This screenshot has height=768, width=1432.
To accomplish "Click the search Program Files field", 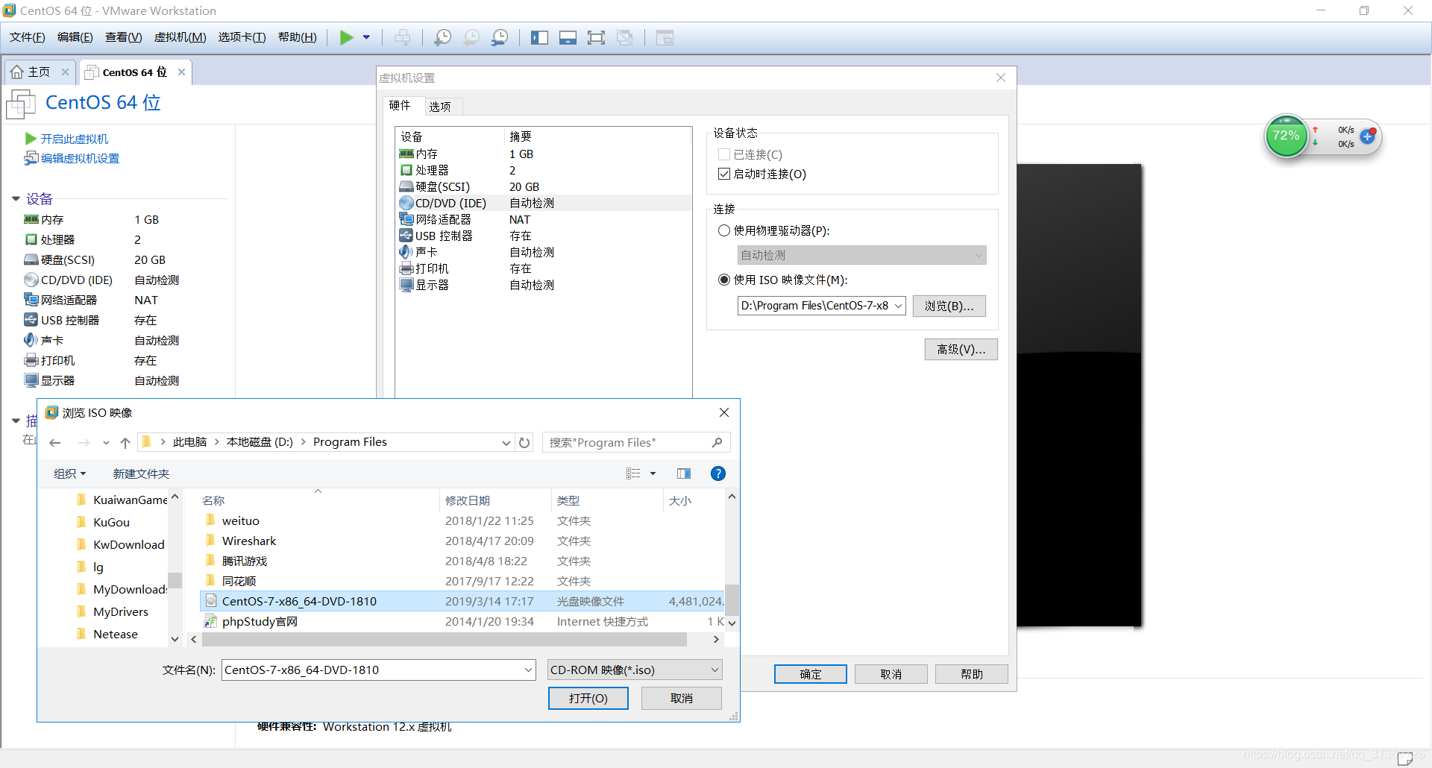I will 635,443.
